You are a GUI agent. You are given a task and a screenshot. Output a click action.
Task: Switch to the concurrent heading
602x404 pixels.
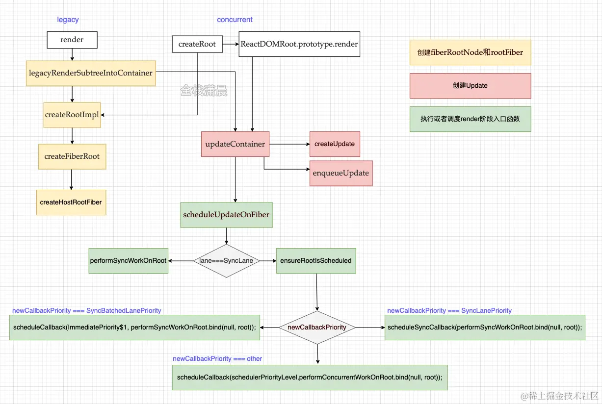(x=235, y=20)
